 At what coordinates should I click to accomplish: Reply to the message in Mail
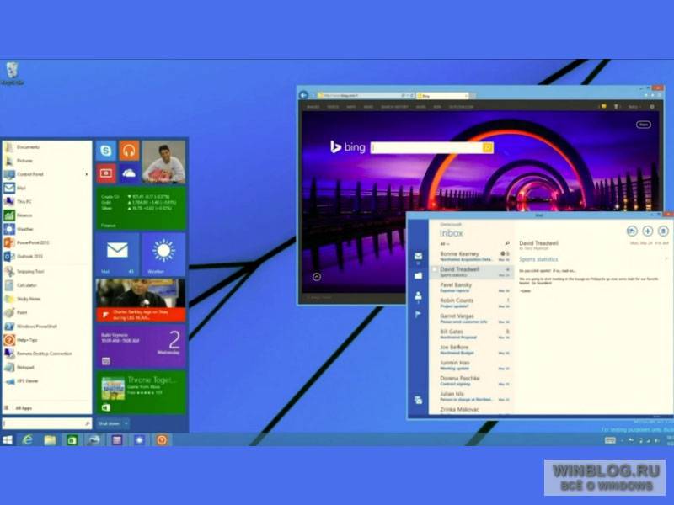(631, 231)
